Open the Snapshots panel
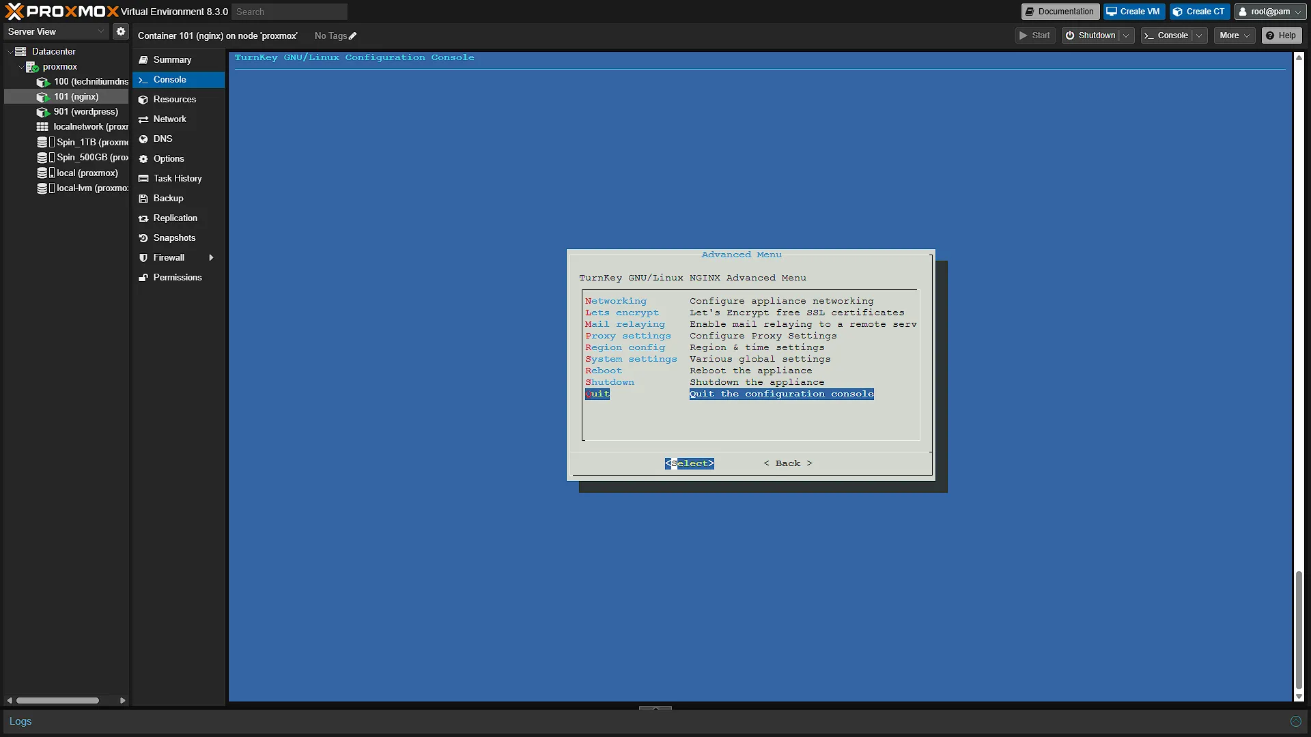The height and width of the screenshot is (737, 1311). point(178,238)
